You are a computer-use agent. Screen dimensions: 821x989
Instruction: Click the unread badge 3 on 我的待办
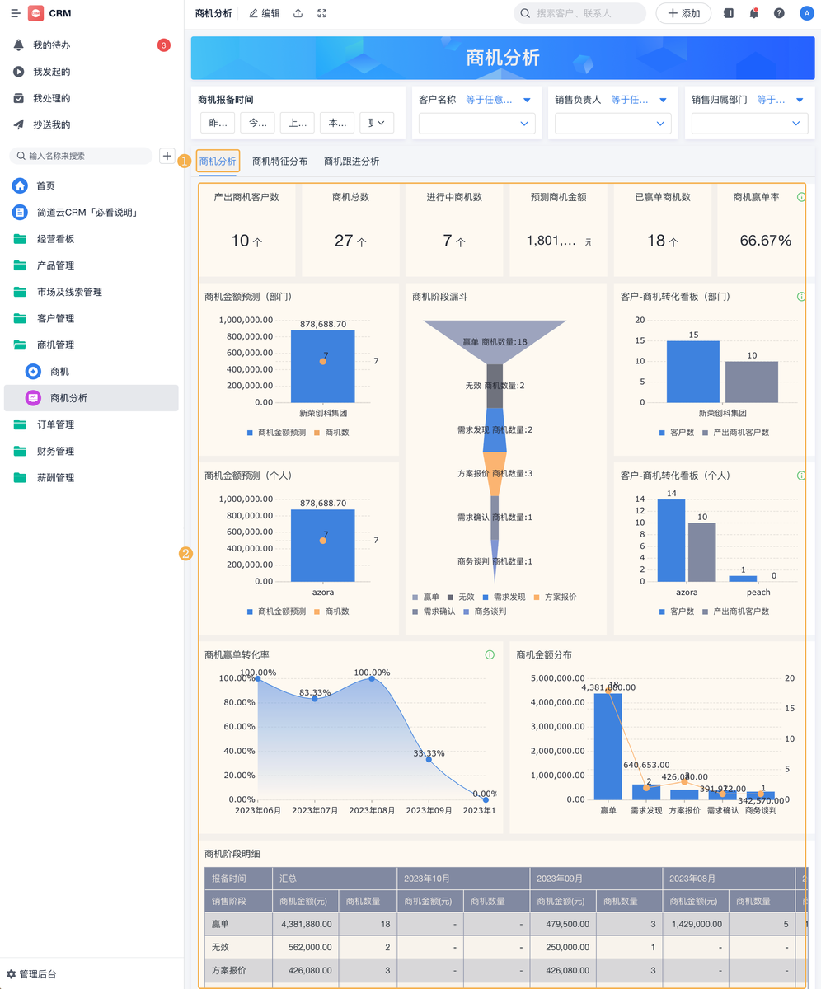pos(164,45)
